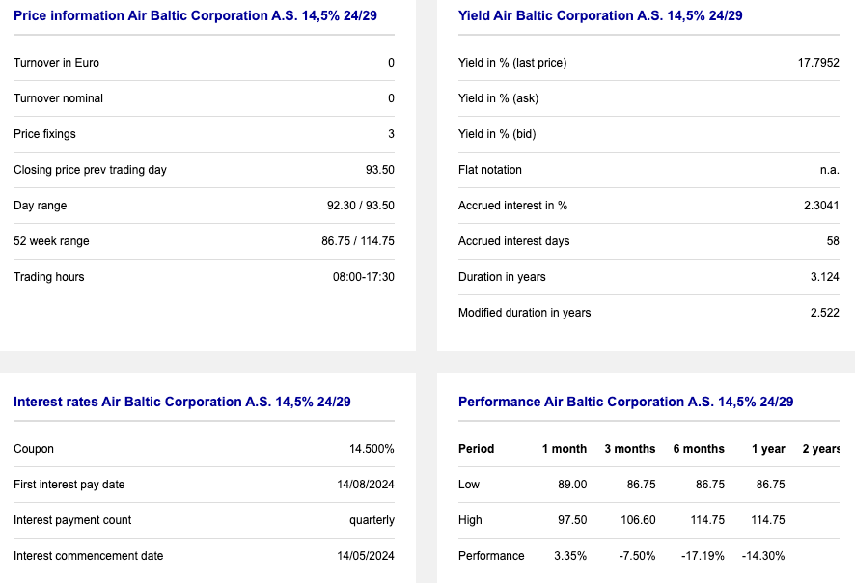Select the Duration in years label
Image resolution: width=855 pixels, height=583 pixels.
(502, 277)
